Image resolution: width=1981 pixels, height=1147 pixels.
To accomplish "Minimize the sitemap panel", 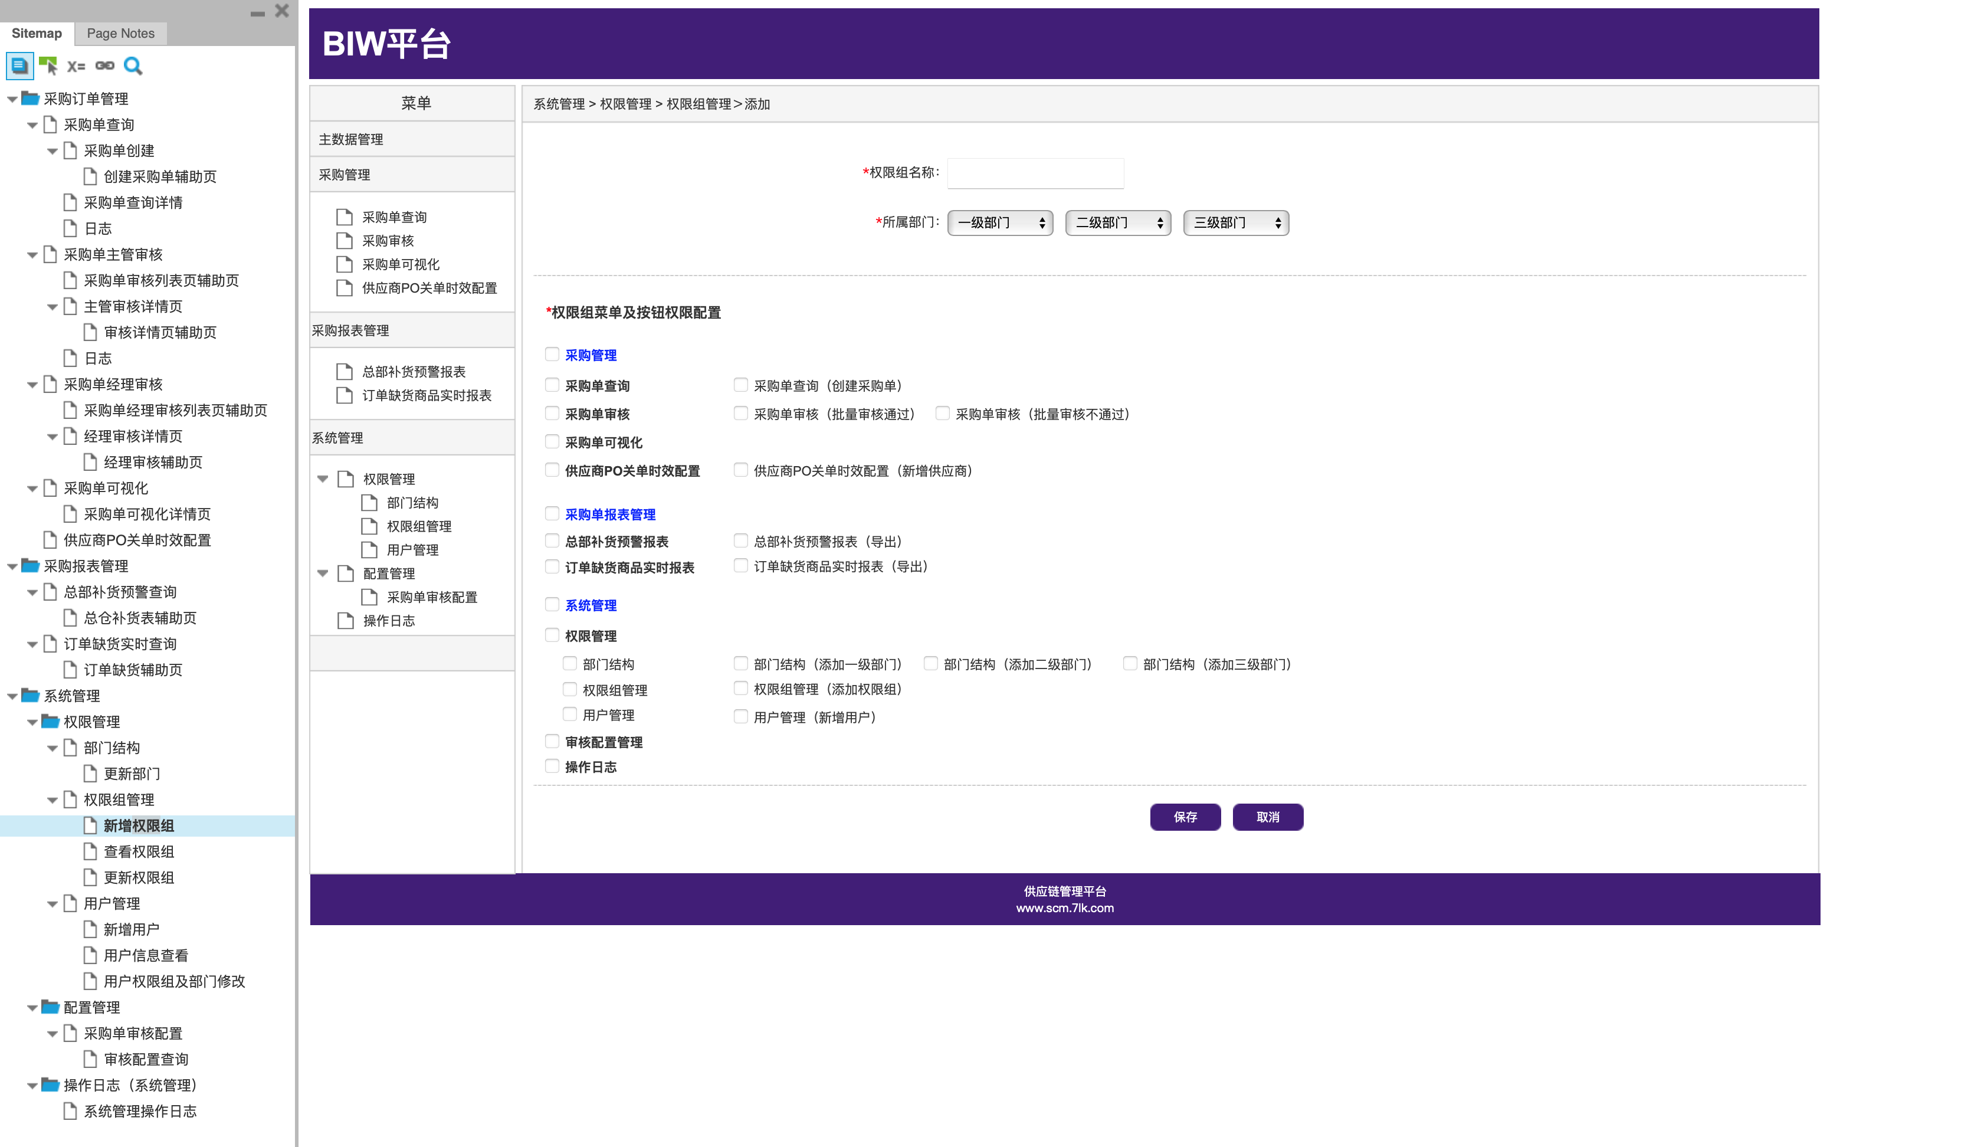I will tap(257, 14).
